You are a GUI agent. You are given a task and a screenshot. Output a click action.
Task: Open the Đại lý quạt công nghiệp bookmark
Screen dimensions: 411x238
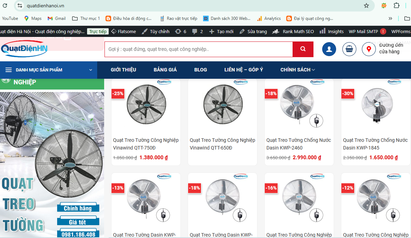[x=310, y=18]
